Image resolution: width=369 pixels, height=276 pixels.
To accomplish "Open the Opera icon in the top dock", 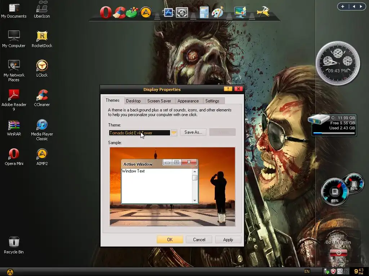I will click(x=106, y=12).
